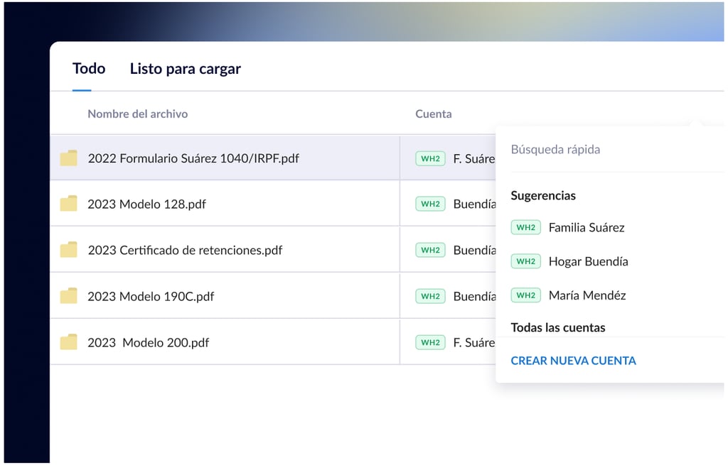Open account dropdown for 2022 Formulario Suárez row
Viewport: 728px width, 465px height.
click(455, 158)
